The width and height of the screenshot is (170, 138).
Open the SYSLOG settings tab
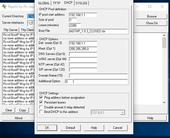click(x=81, y=3)
